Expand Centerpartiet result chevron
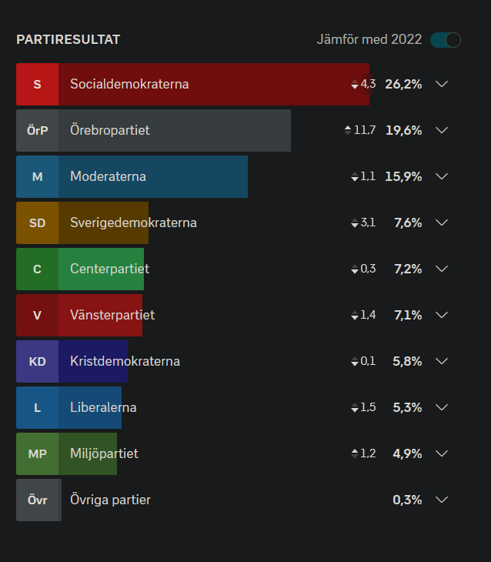 442,269
